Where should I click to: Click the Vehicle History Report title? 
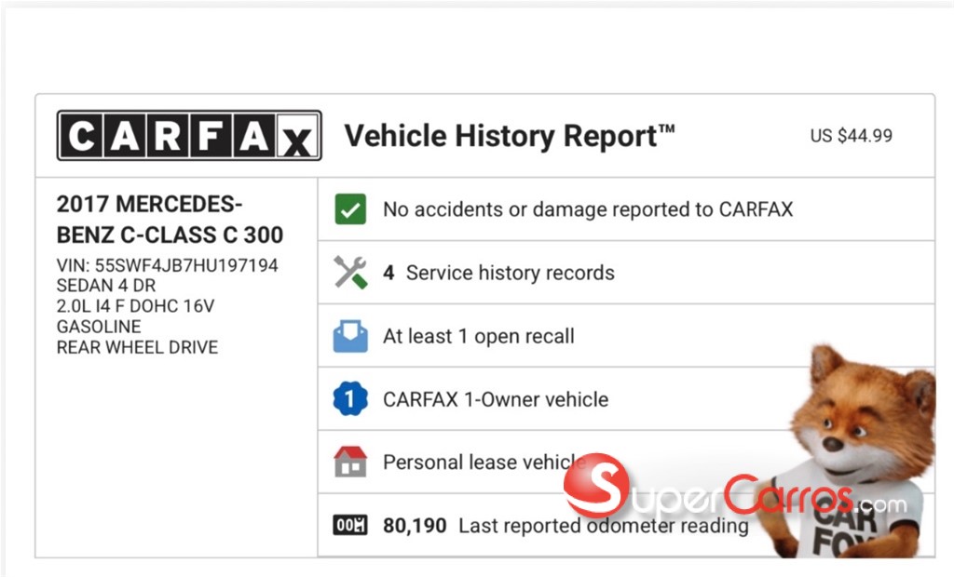[510, 136]
